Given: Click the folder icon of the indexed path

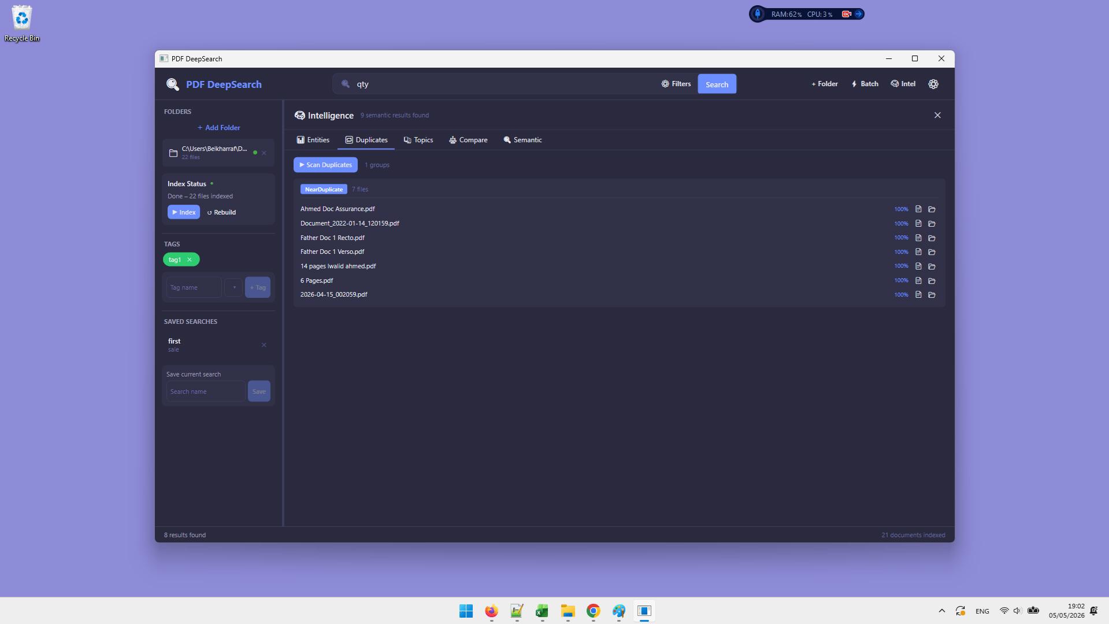Looking at the screenshot, I should click(173, 153).
